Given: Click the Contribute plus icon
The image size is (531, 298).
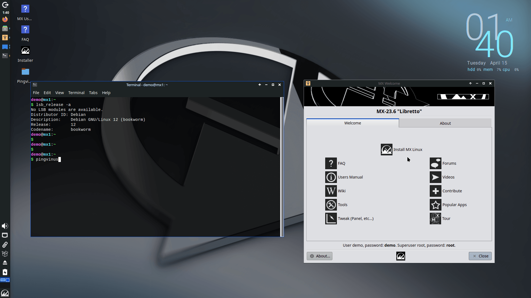Looking at the screenshot, I should click(x=435, y=191).
